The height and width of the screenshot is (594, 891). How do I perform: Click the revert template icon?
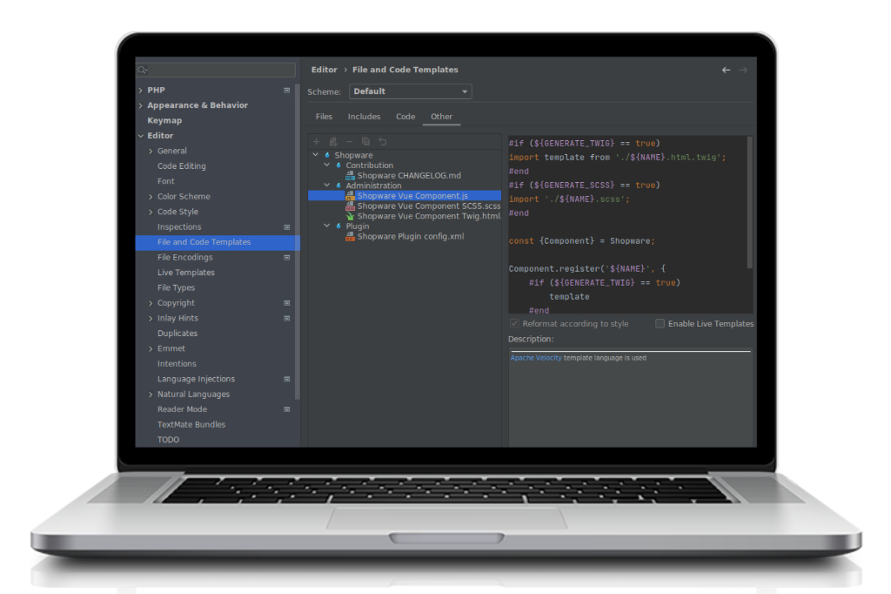pyautogui.click(x=383, y=142)
